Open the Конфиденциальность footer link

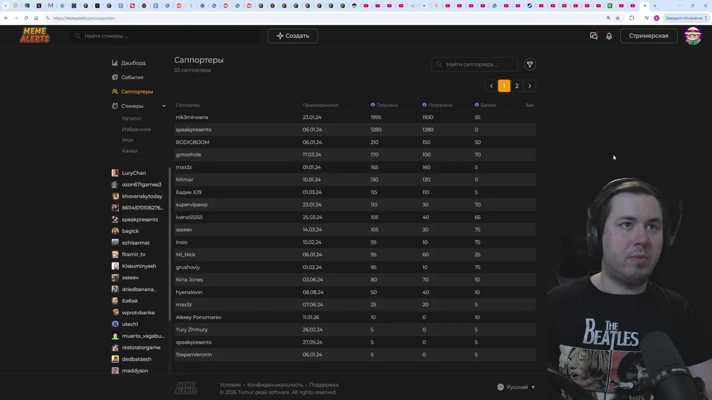pos(275,384)
